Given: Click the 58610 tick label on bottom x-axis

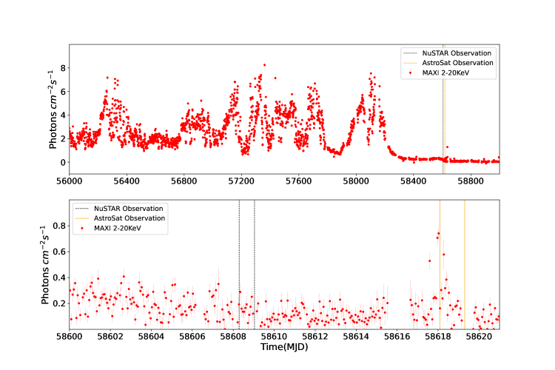Looking at the screenshot, I should (x=275, y=336).
